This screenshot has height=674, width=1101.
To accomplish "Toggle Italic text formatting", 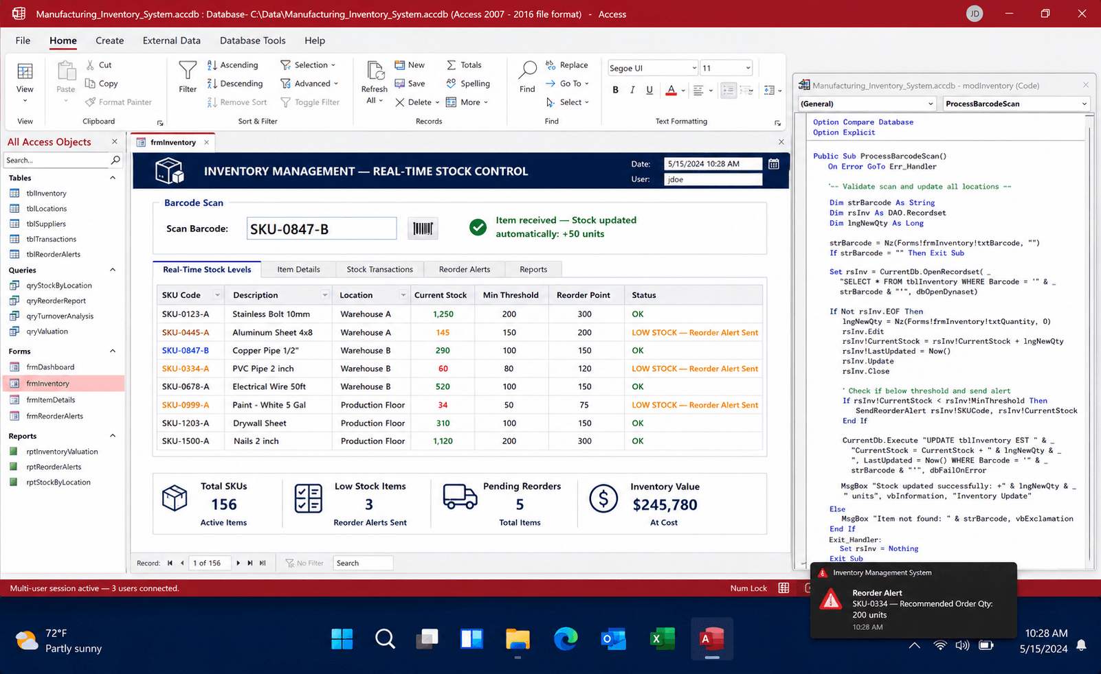I will 632,90.
